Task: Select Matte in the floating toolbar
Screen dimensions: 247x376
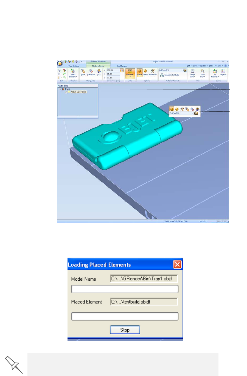Action: [172, 109]
